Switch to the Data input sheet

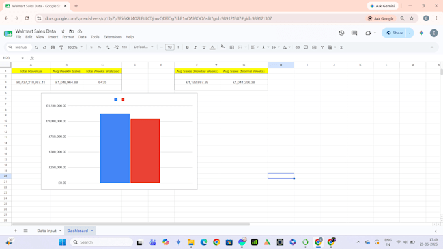coord(47,231)
